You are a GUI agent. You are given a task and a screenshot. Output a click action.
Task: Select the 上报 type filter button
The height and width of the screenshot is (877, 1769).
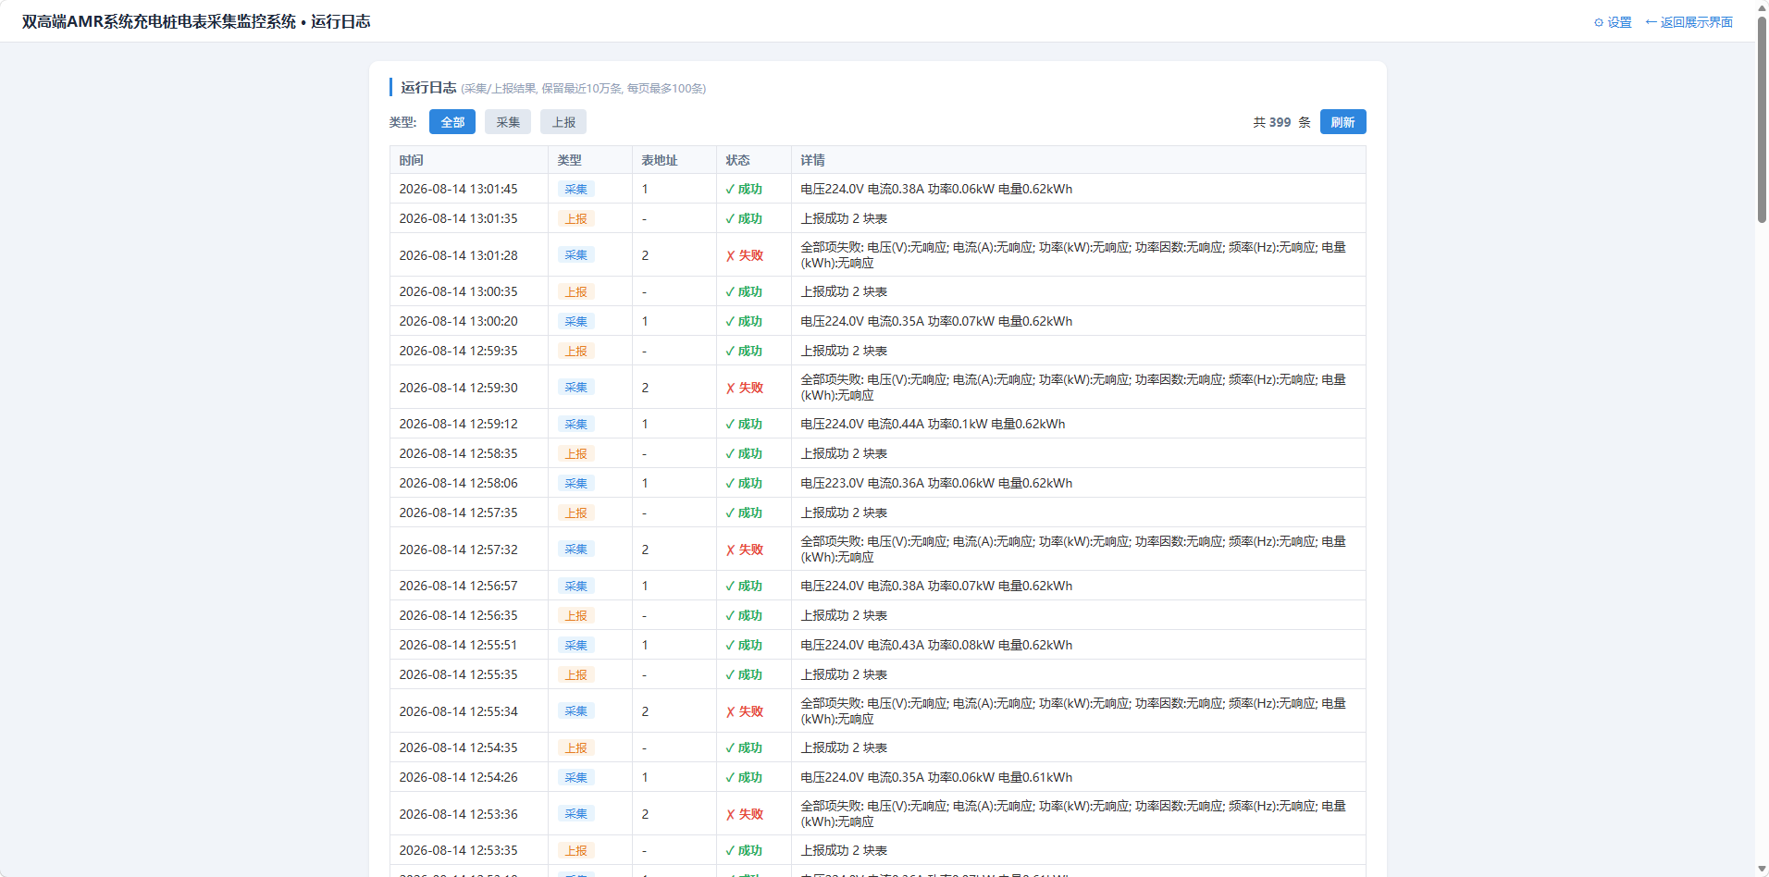563,122
